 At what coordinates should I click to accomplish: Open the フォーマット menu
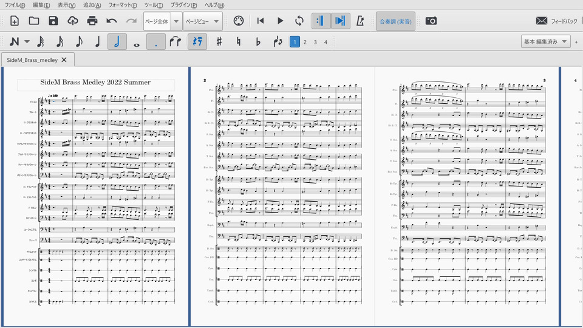click(x=123, y=5)
